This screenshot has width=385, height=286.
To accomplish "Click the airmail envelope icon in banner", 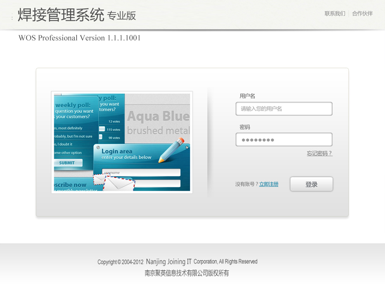I will 118,183.
